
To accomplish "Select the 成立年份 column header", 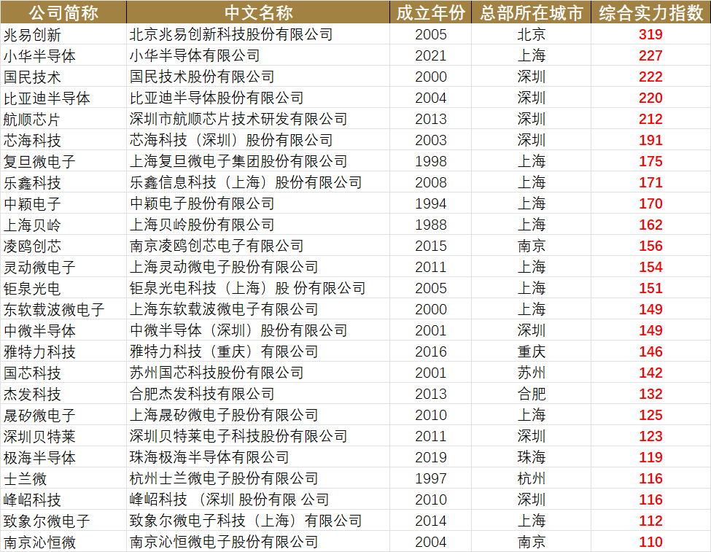I will pos(430,12).
